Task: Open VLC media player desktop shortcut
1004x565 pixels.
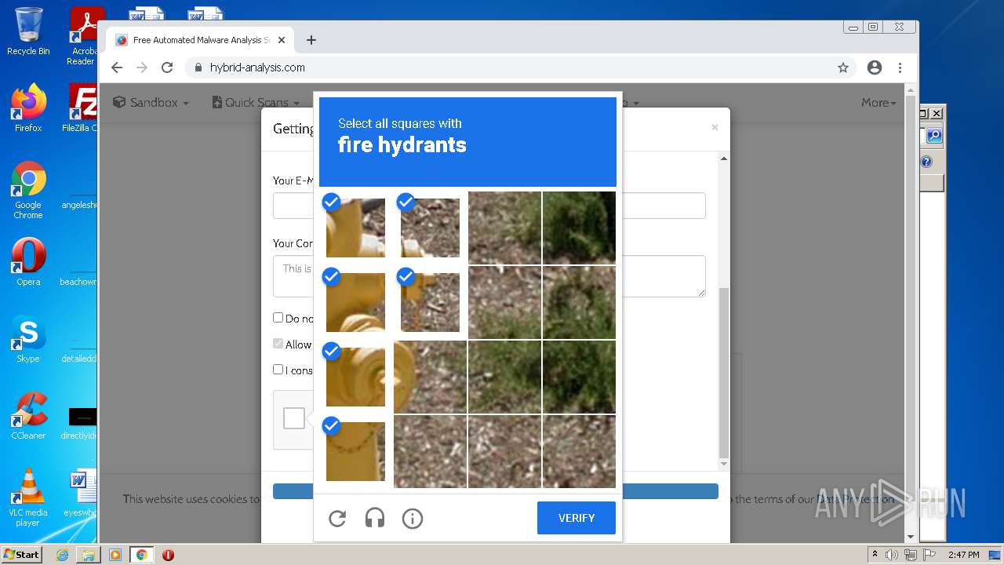Action: click(28, 498)
